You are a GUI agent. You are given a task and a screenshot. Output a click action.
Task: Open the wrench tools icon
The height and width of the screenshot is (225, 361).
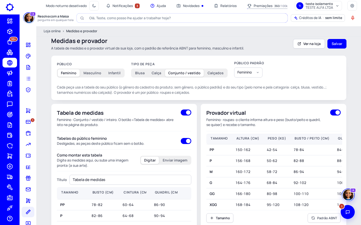coord(10,187)
